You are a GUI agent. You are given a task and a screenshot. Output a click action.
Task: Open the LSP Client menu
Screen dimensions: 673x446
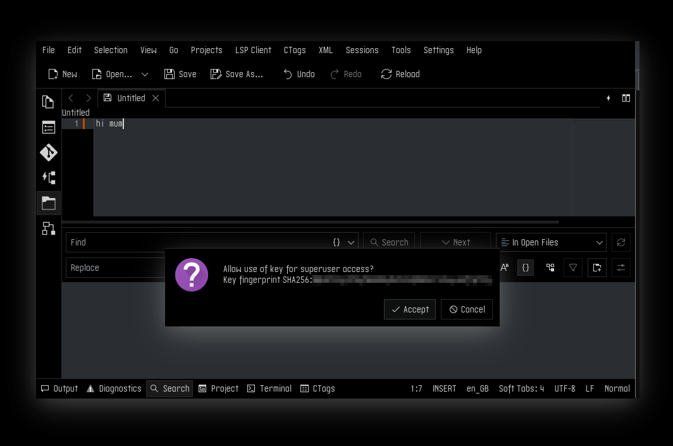253,50
